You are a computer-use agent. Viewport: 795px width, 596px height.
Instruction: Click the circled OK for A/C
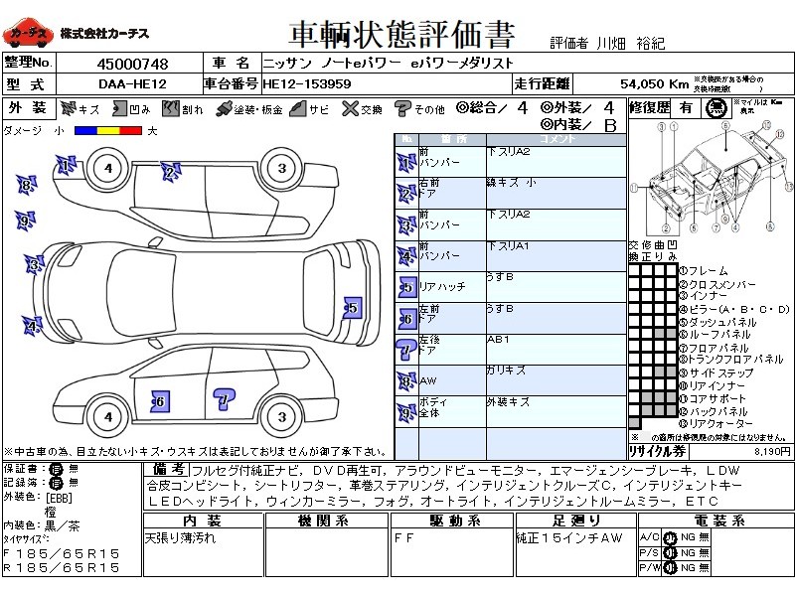(x=670, y=537)
